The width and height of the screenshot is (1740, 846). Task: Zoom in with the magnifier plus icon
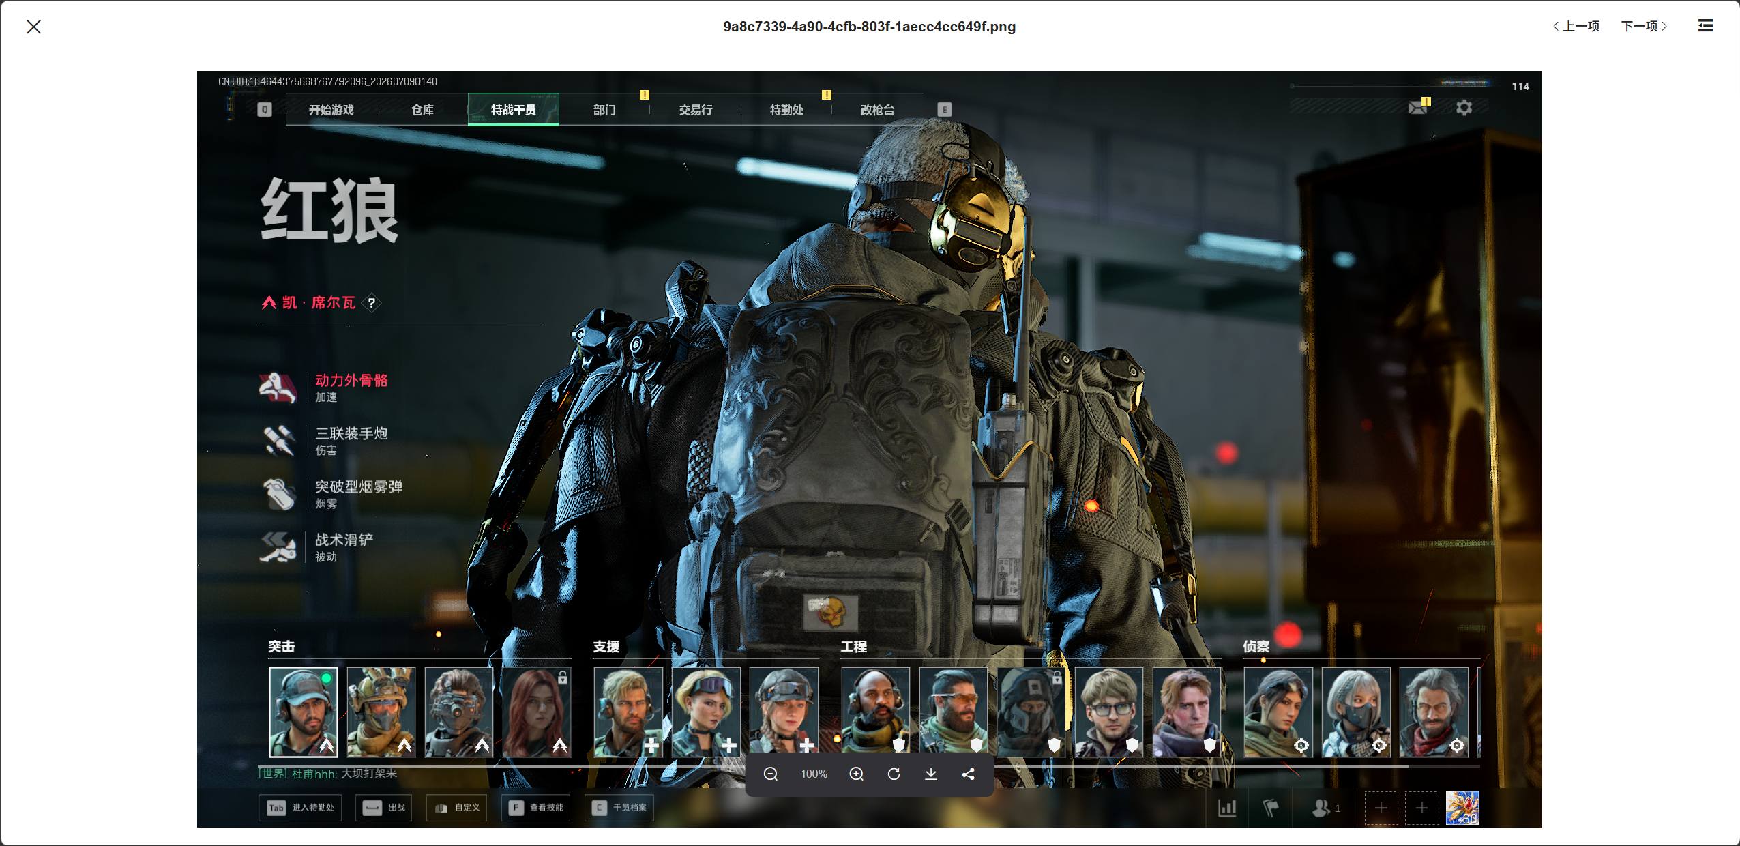tap(856, 774)
